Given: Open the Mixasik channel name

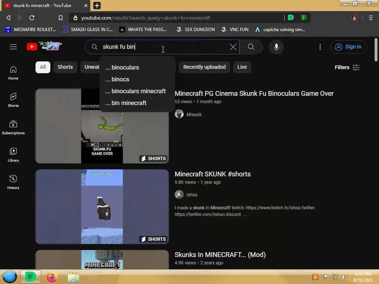Looking at the screenshot, I should 194,115.
